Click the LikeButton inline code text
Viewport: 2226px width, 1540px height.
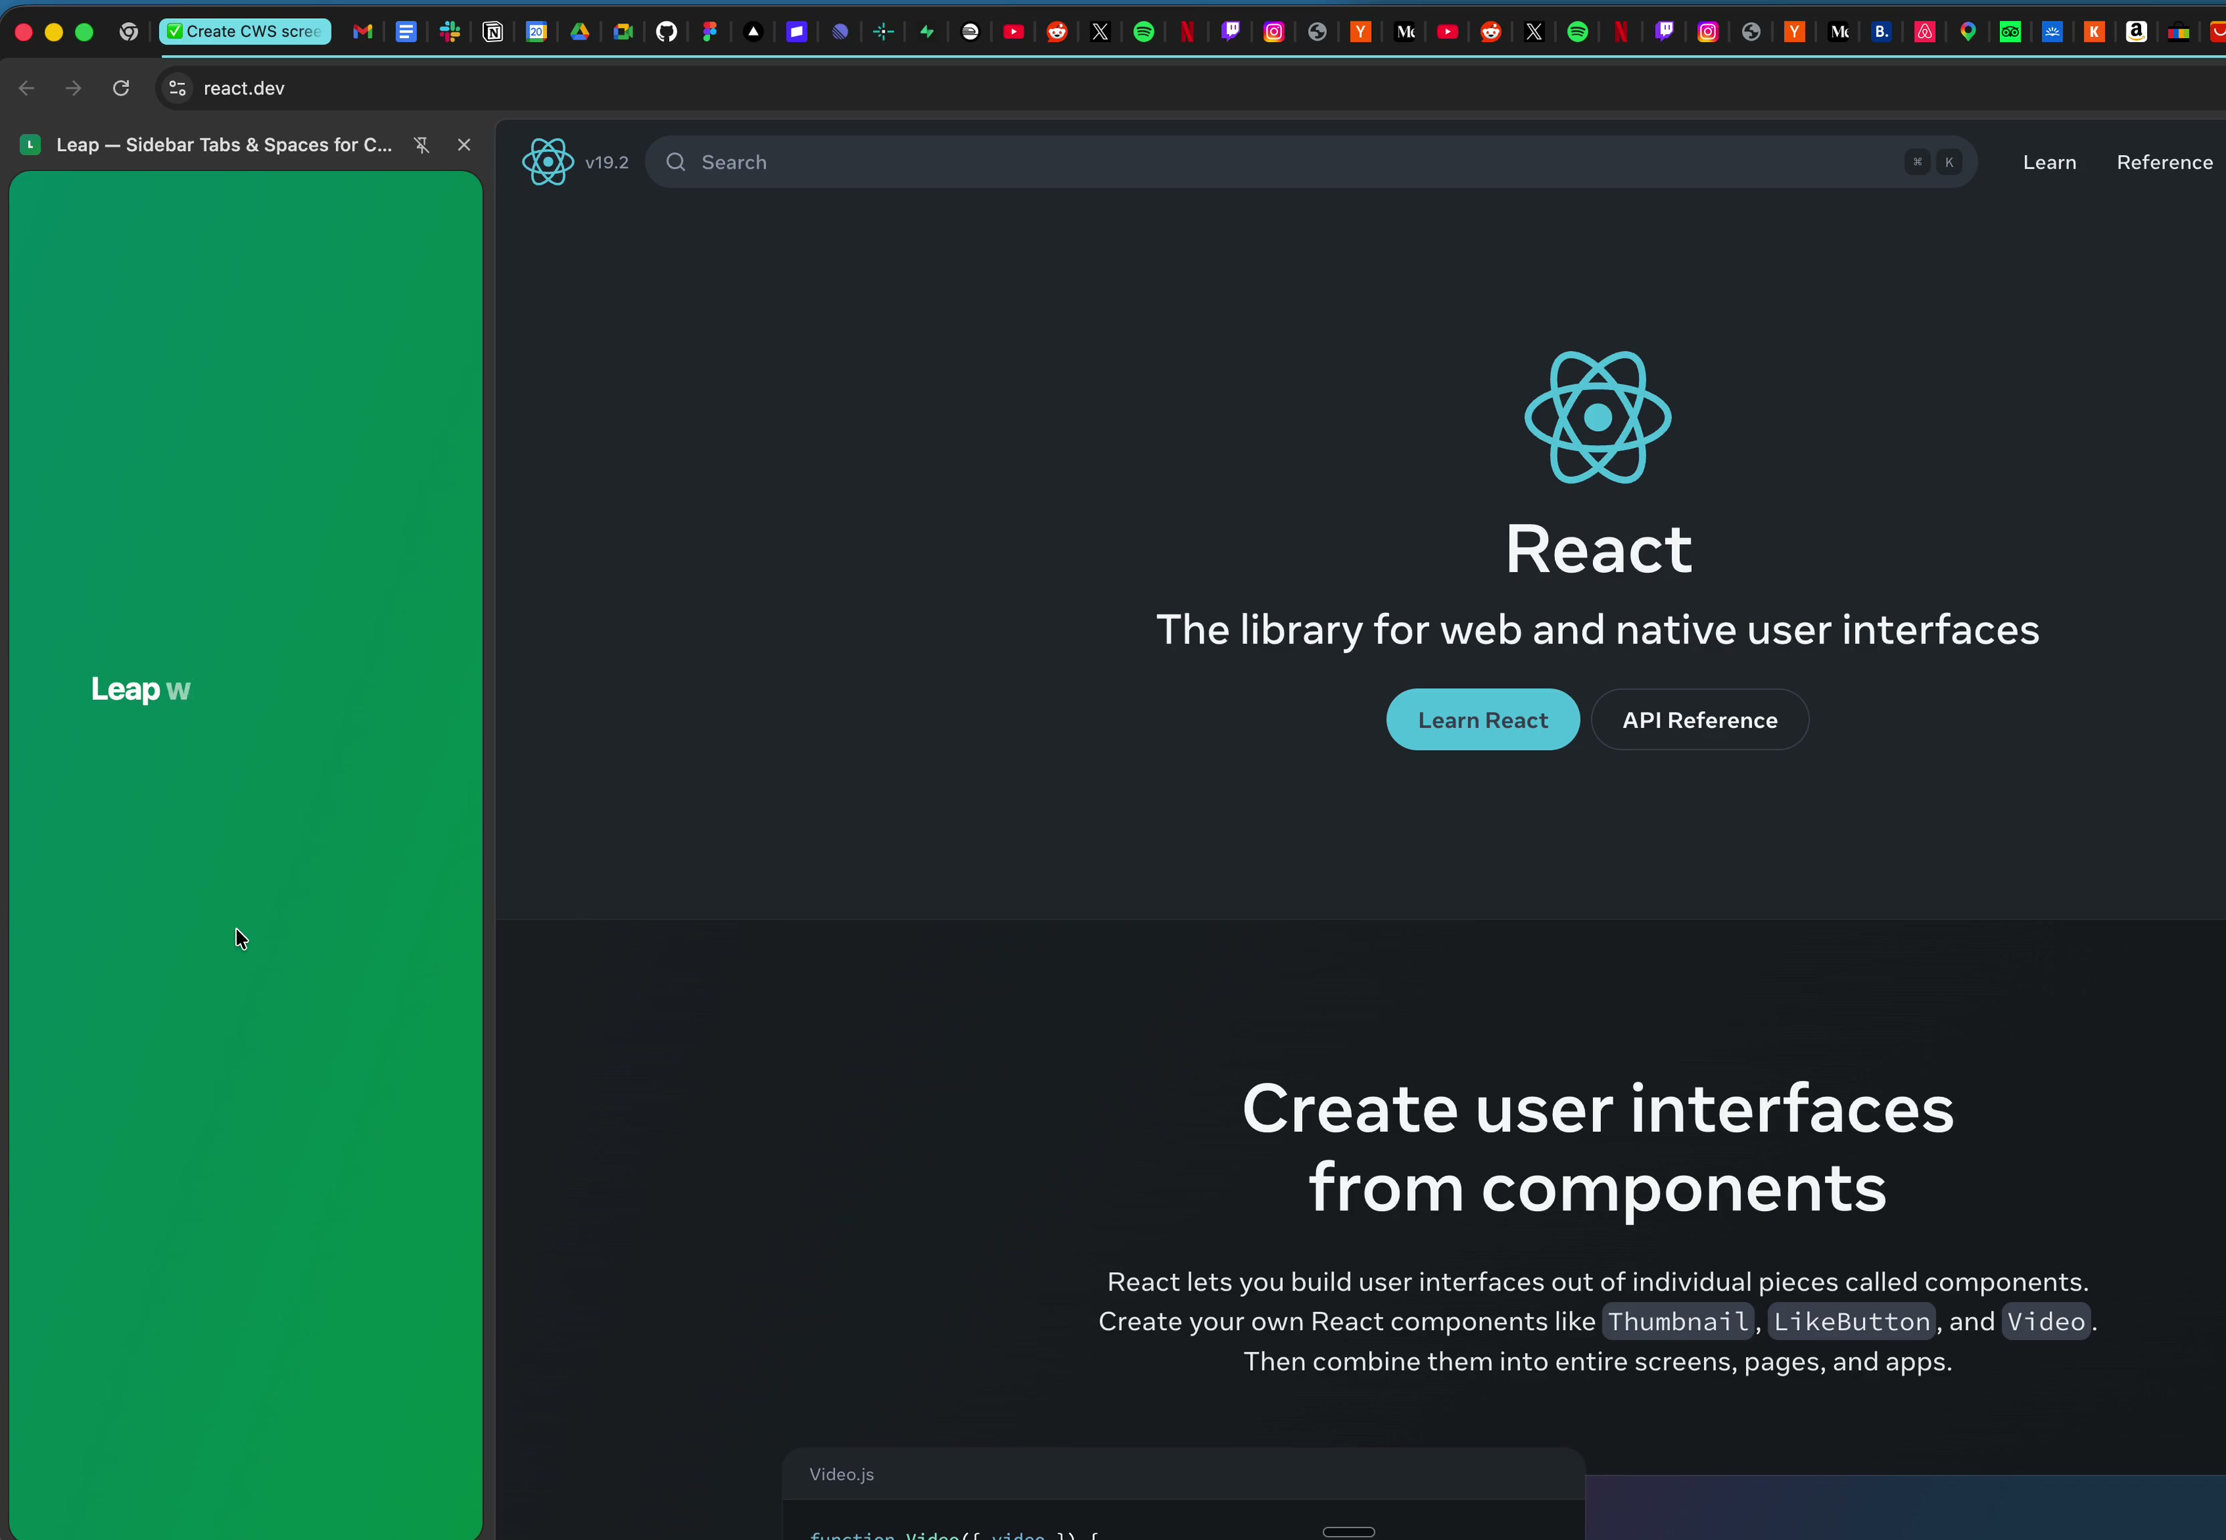click(1852, 1321)
